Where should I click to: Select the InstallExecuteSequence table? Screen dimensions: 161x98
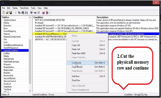[x=13, y=45]
